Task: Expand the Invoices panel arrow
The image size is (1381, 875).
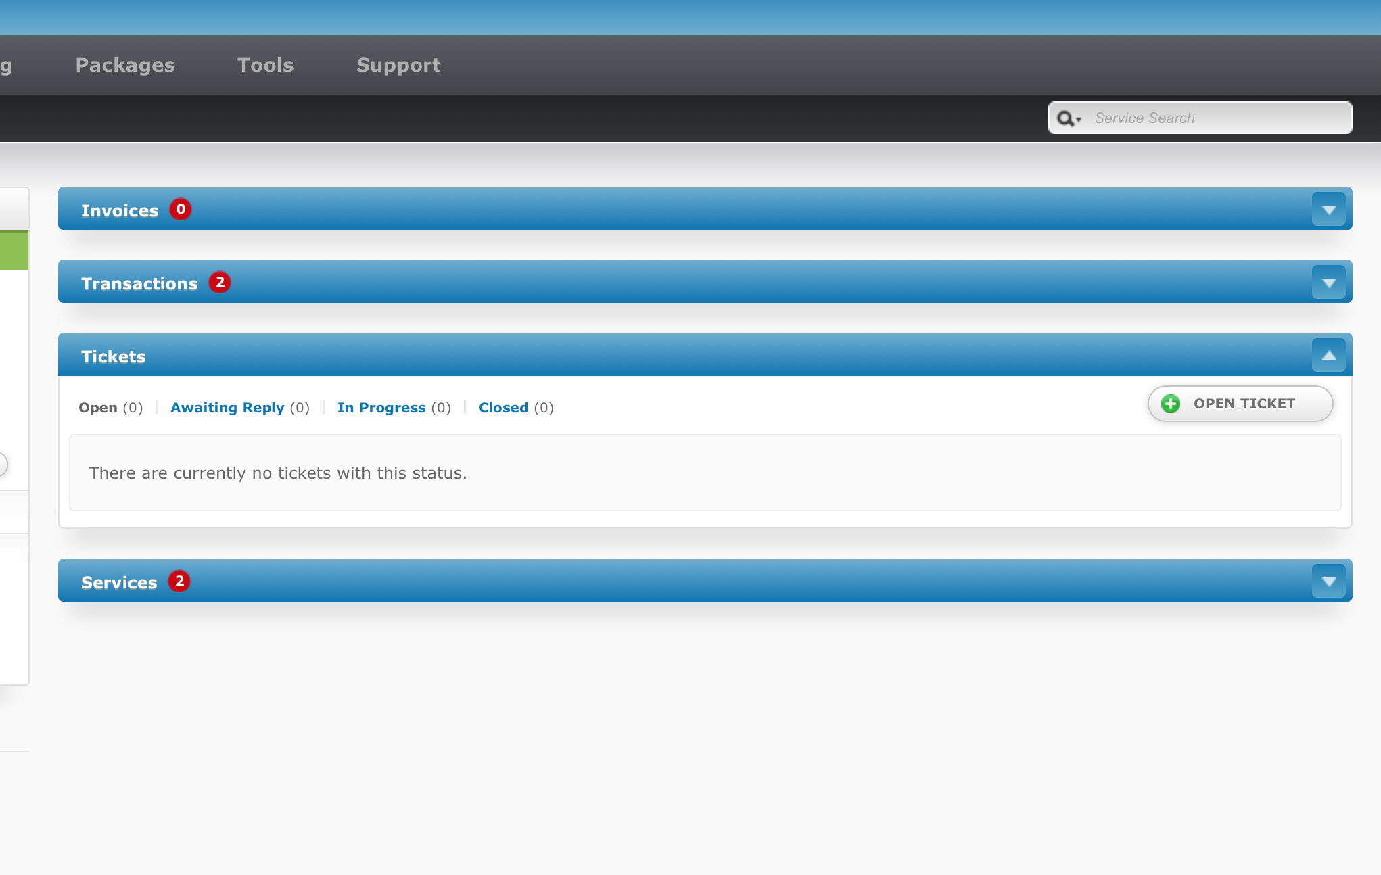Action: (1328, 210)
